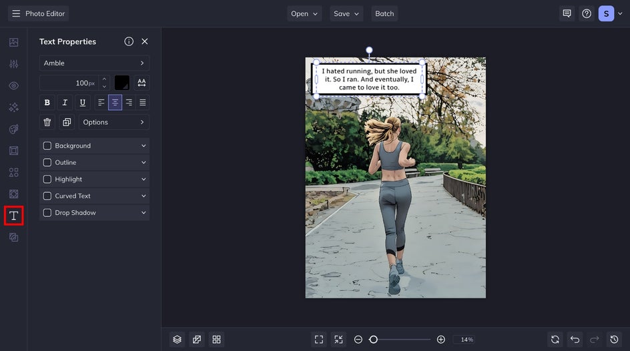
Task: Expand the Outline section chevron
Action: 143,162
